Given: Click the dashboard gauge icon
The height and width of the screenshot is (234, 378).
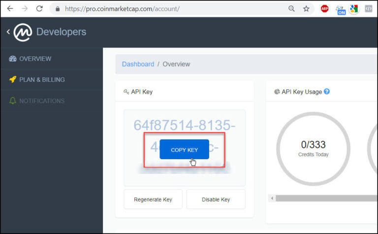Looking at the screenshot, I should [12, 59].
